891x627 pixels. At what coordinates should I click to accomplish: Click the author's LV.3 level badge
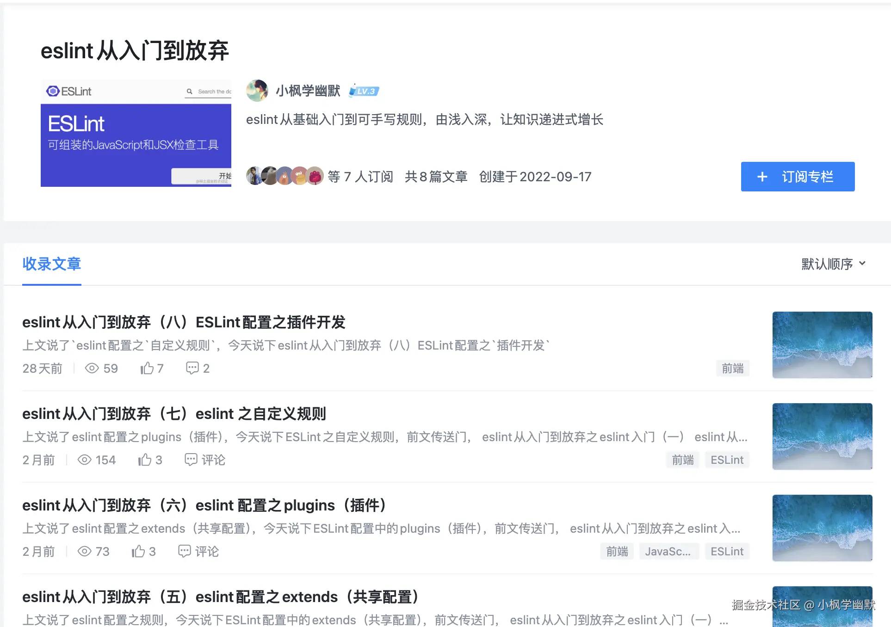pyautogui.click(x=364, y=91)
